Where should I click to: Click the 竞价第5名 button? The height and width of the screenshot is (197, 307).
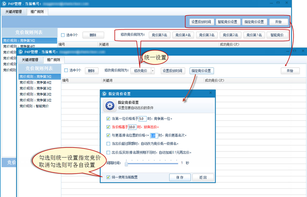160,35
